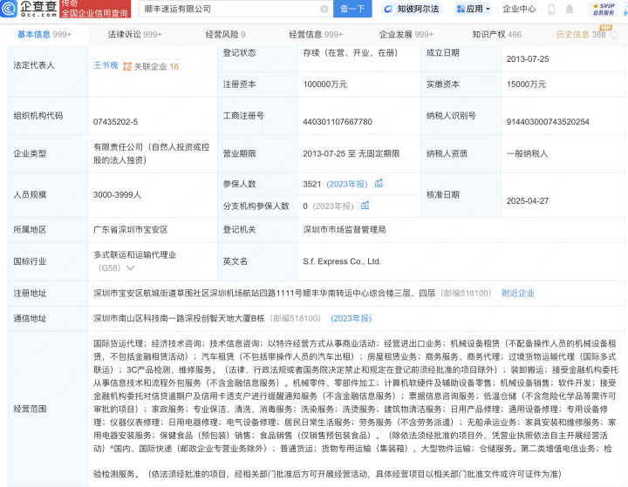Expand the 应用 dropdown menu

(x=474, y=10)
